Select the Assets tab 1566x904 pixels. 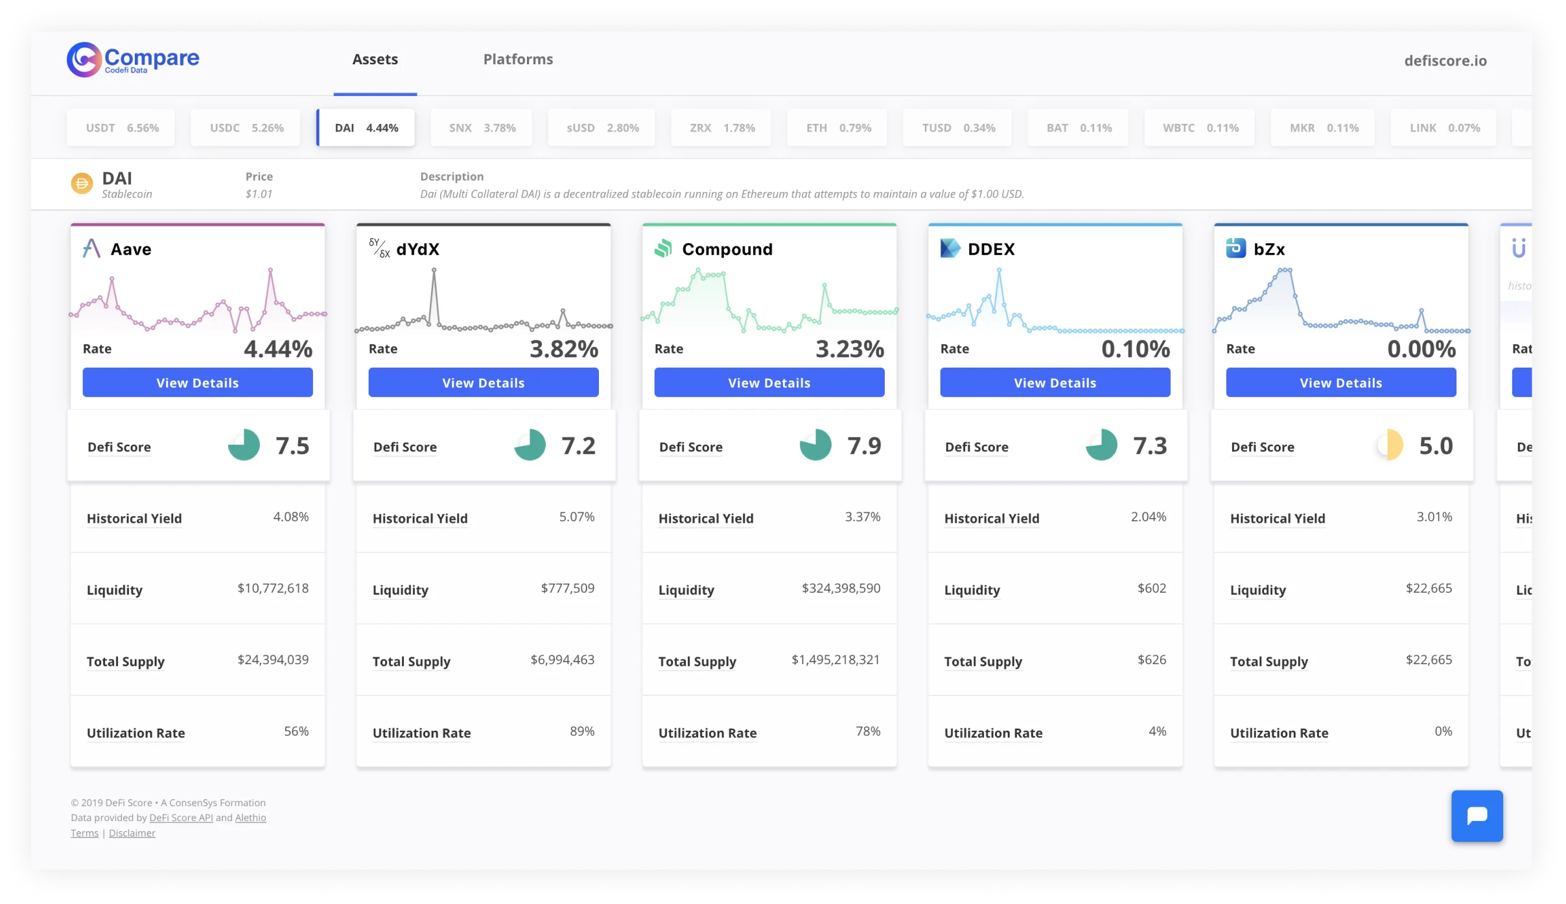(375, 60)
